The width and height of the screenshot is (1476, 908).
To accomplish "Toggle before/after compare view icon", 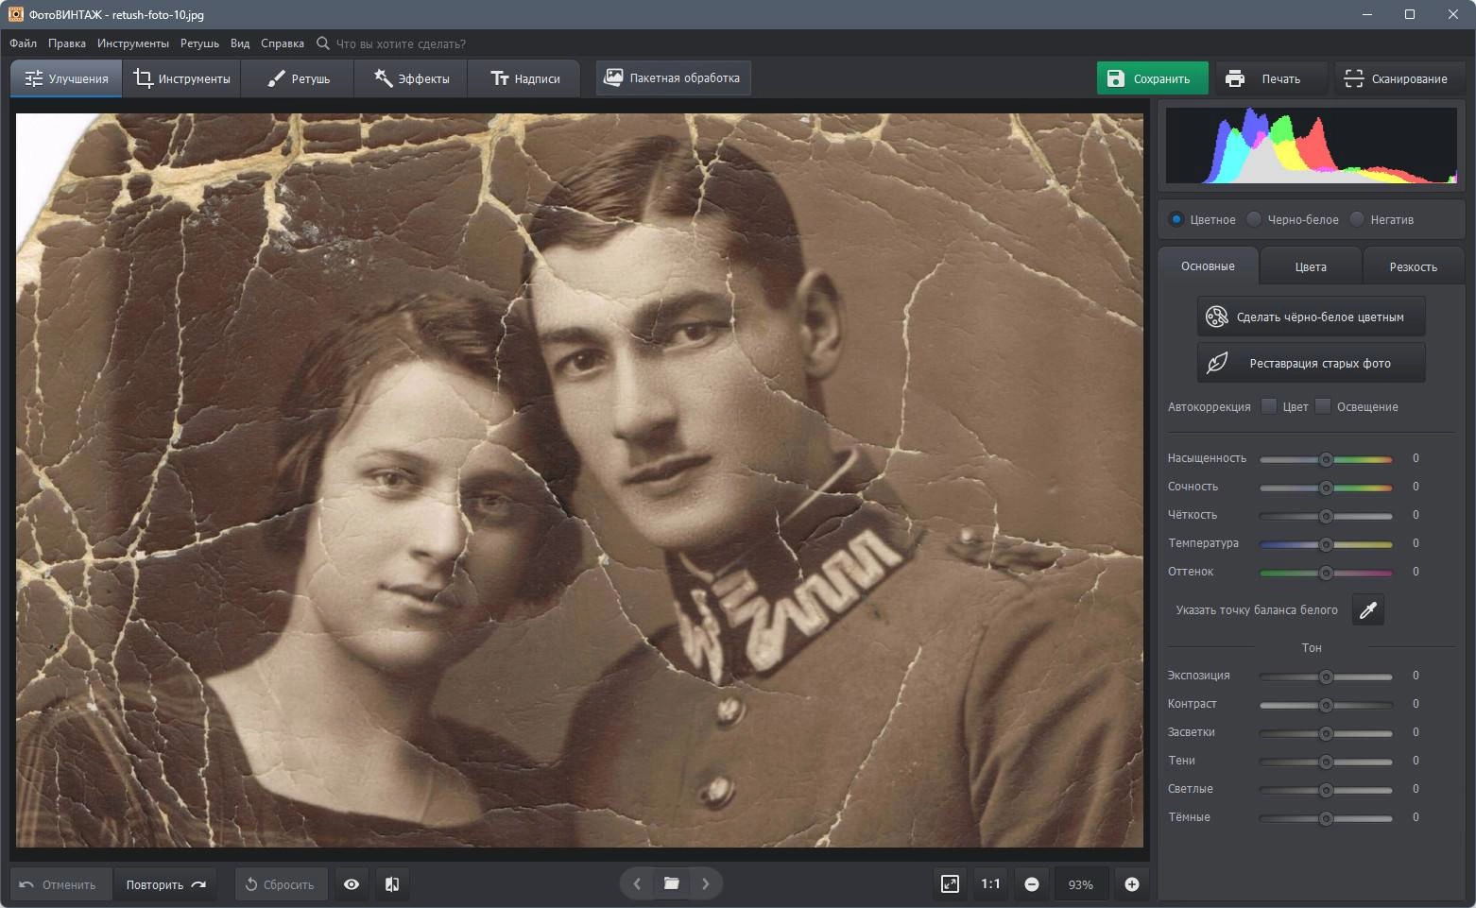I will [392, 884].
